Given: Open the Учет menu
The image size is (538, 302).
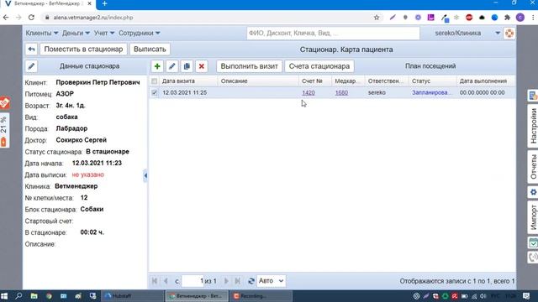Looking at the screenshot, I should [x=104, y=34].
